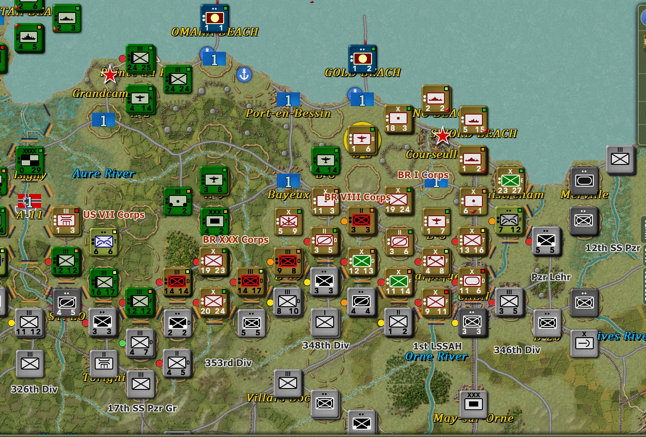
Task: Click the blue landing unit at Omaha Beach
Action: click(214, 18)
